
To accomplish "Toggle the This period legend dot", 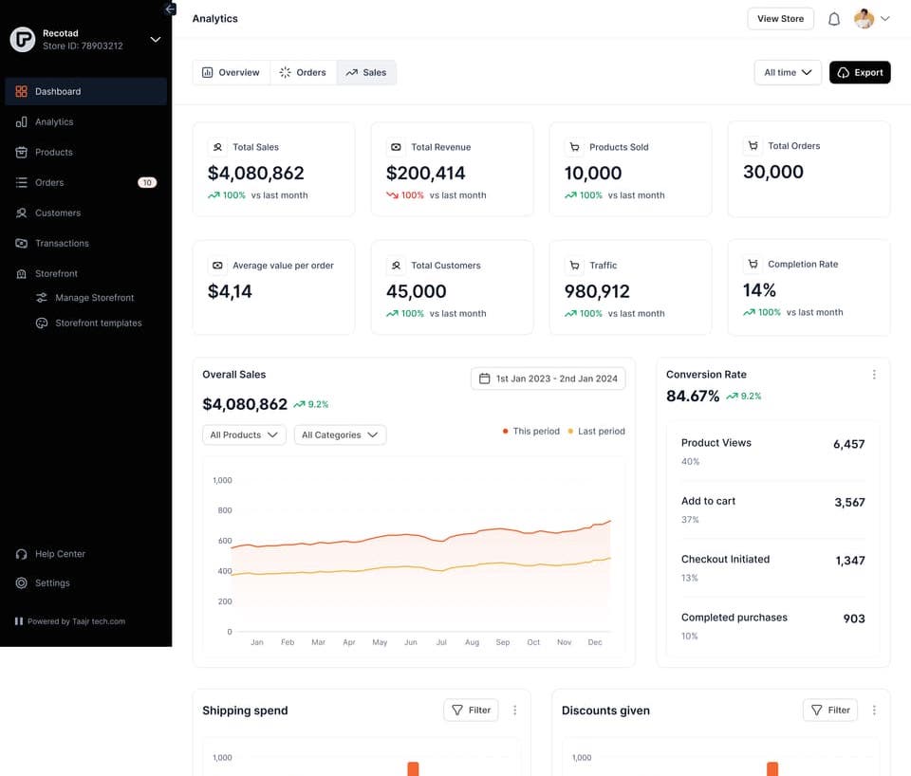I will 505,431.
